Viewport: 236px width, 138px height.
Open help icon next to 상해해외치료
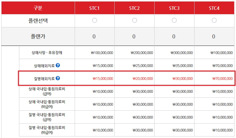pos(58,65)
